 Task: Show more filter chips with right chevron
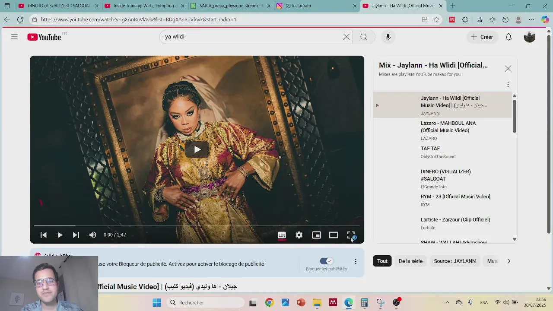(x=509, y=261)
